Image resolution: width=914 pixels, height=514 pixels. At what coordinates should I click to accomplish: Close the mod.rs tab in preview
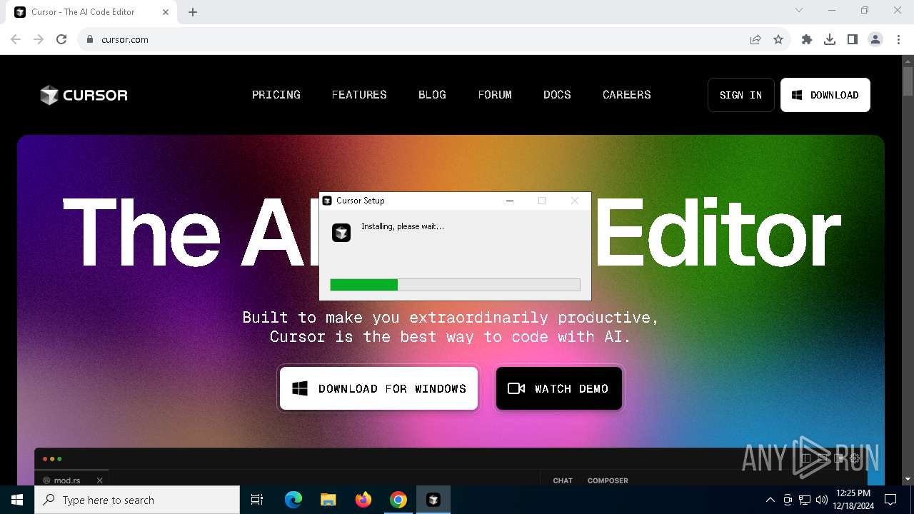99,480
